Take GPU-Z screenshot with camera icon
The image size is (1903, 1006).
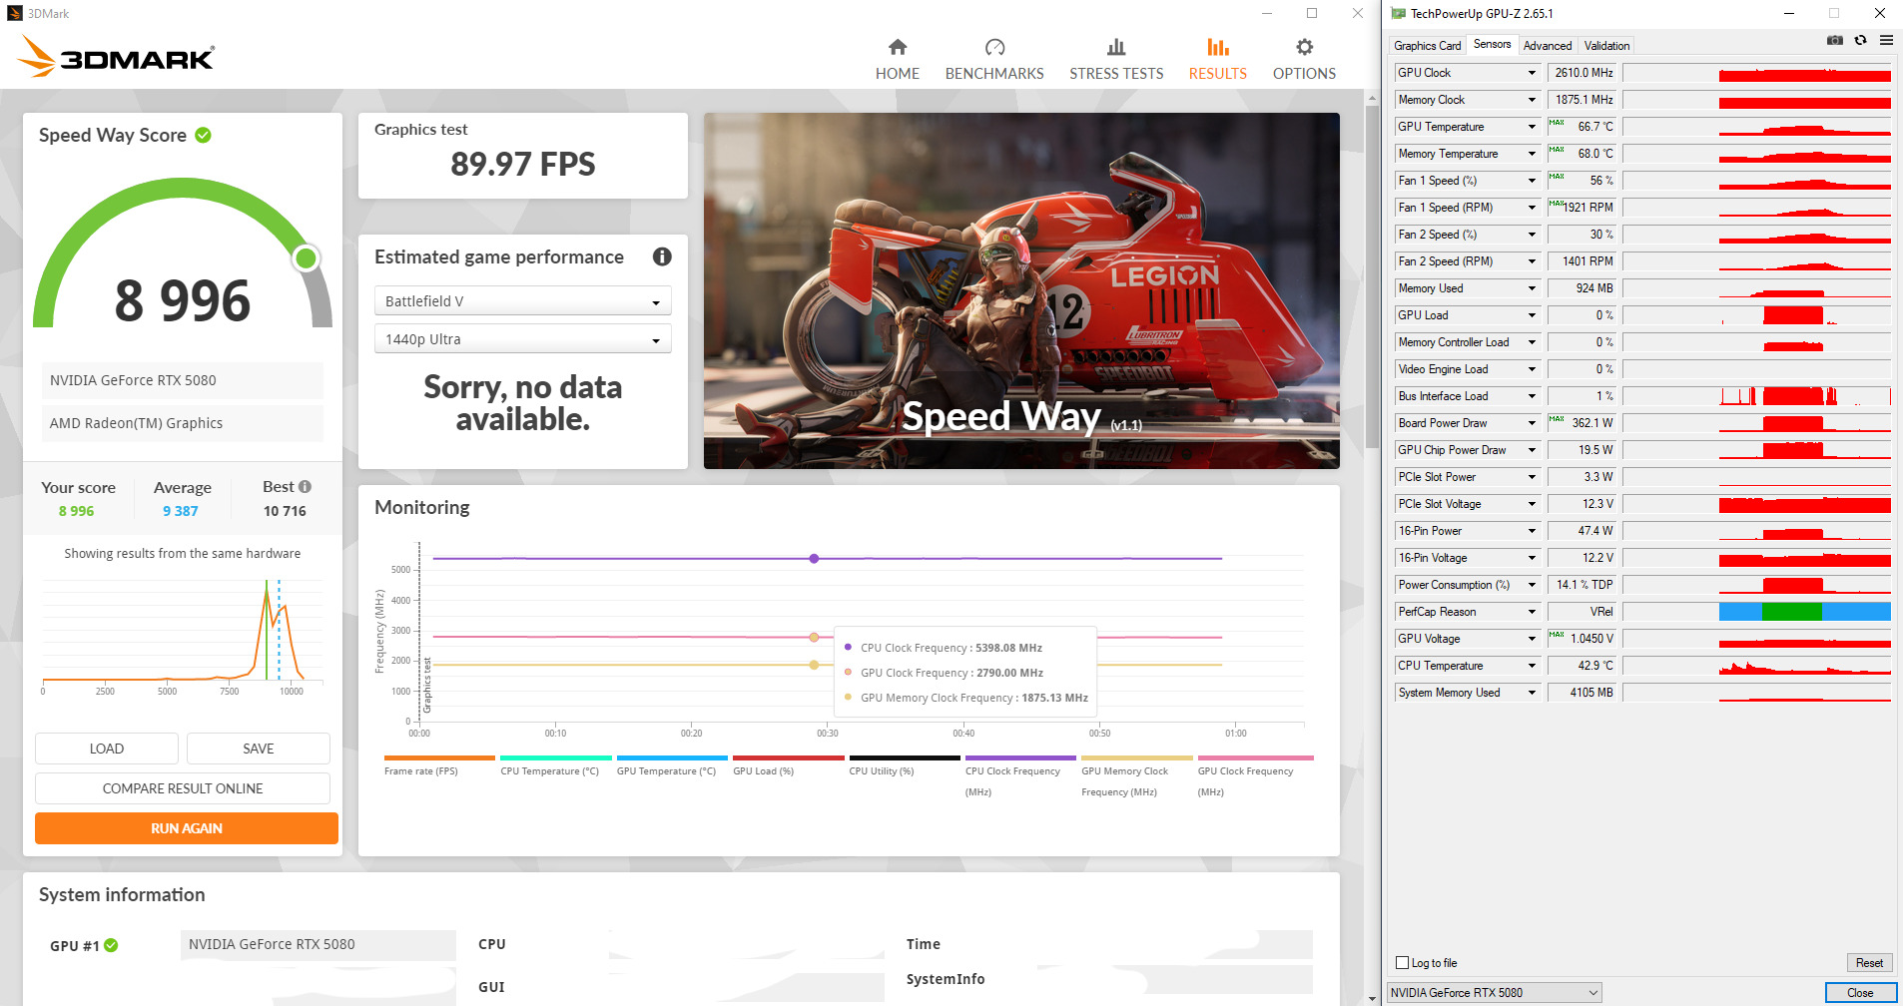pyautogui.click(x=1835, y=41)
